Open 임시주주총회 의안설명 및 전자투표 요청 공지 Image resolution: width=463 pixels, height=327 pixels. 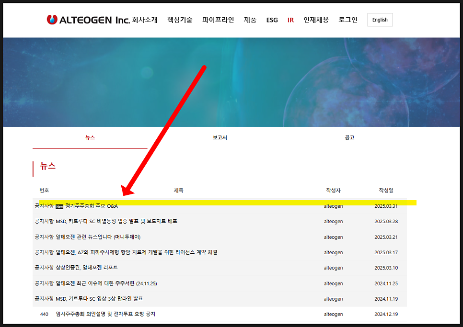tap(105, 314)
